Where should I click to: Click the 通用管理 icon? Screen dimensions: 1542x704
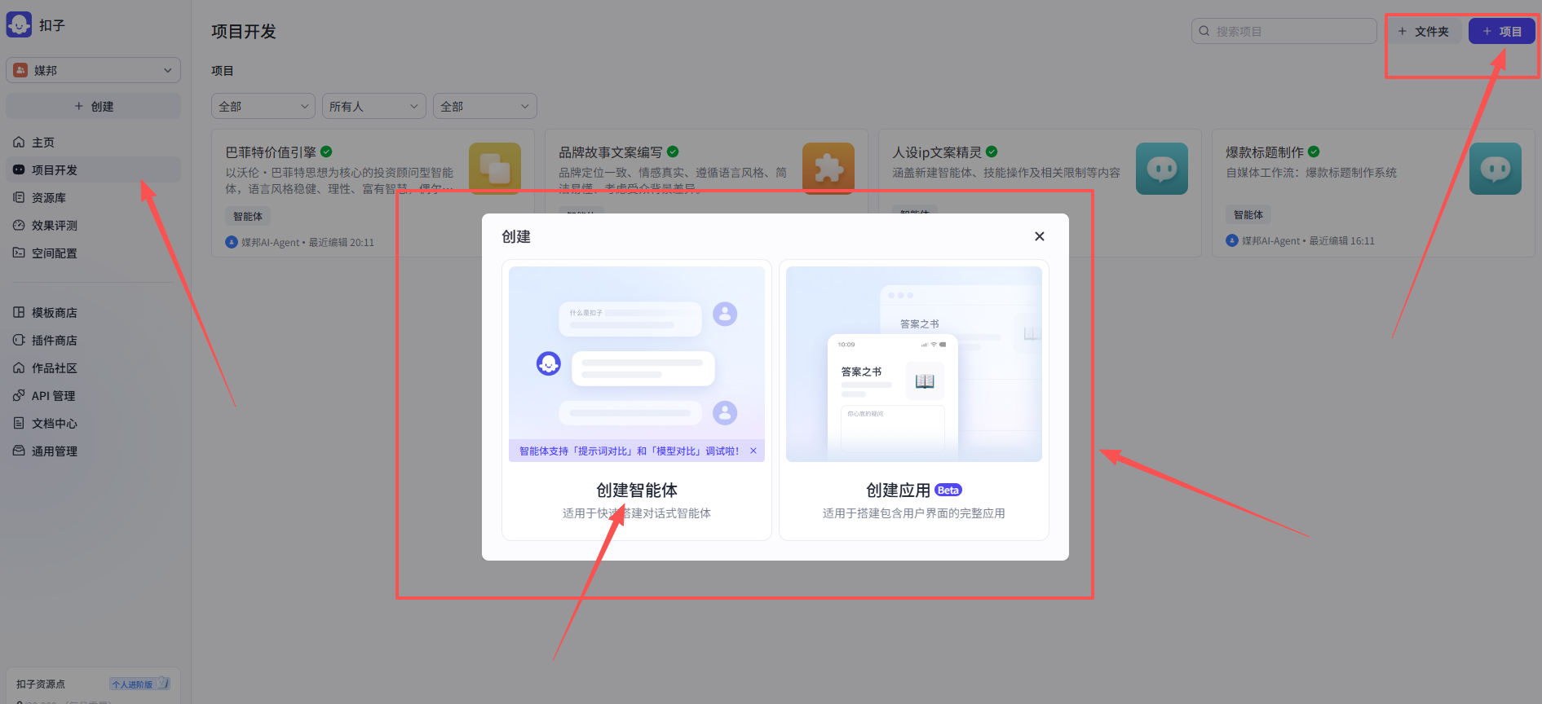[x=19, y=451]
